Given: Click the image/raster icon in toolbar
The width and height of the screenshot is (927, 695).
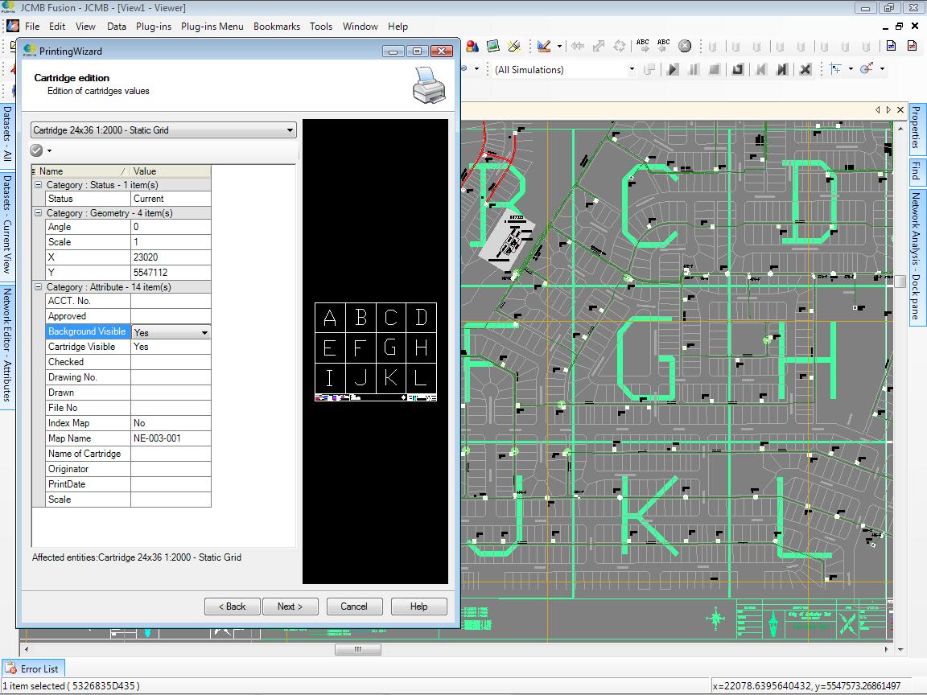Looking at the screenshot, I should point(493,46).
